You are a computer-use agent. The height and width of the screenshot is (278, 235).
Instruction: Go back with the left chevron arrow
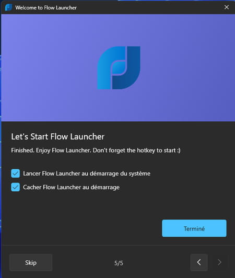[x=199, y=262]
